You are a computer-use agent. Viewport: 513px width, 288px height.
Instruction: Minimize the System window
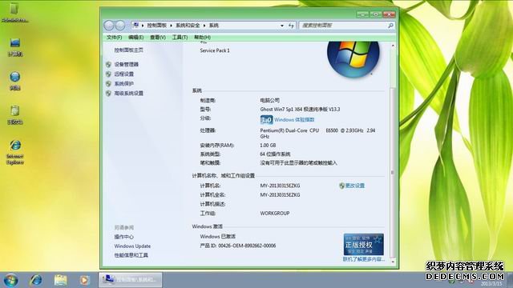[362, 14]
